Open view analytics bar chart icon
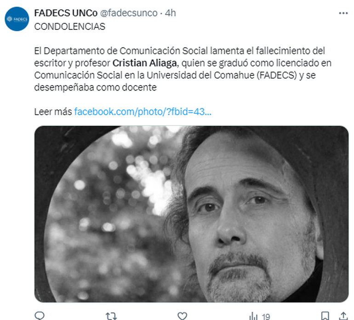Screen dimensions: 354x320 (253, 316)
